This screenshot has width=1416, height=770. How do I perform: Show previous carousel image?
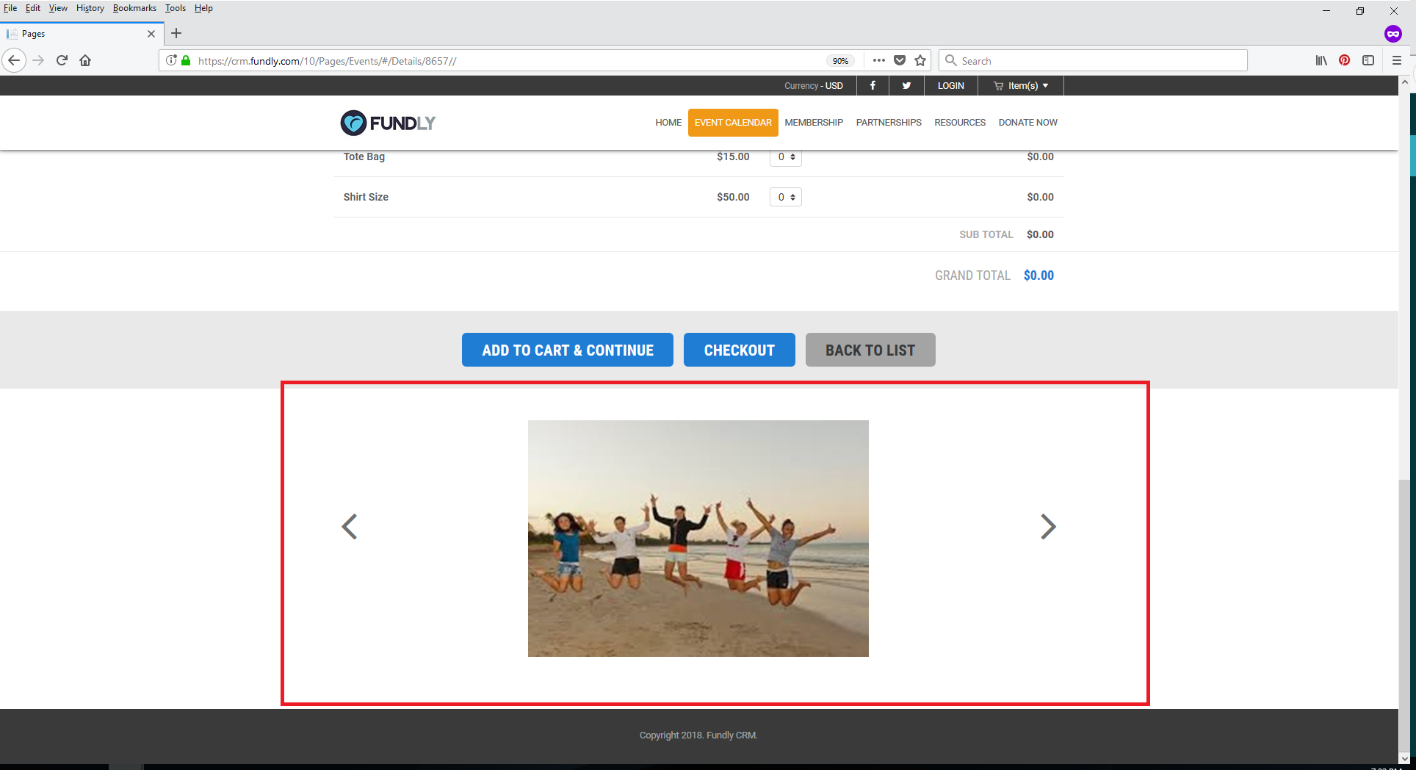(x=350, y=526)
